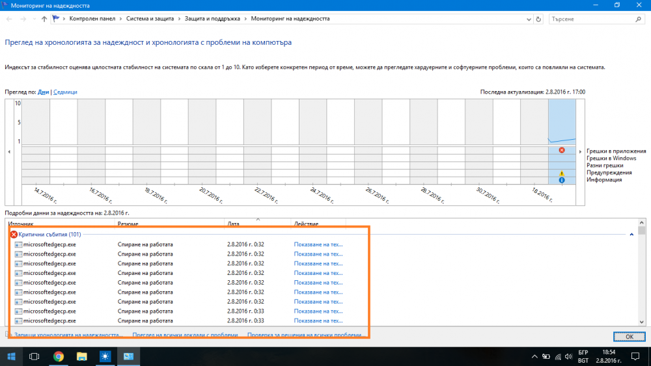Select the blue information icon in chart
Screen dimensions: 651x366
point(562,180)
